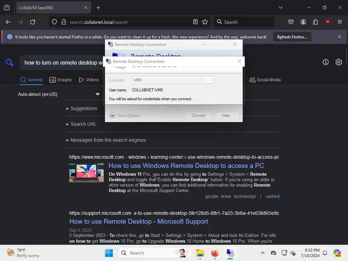Open the Firefox account icon

[x=303, y=22]
